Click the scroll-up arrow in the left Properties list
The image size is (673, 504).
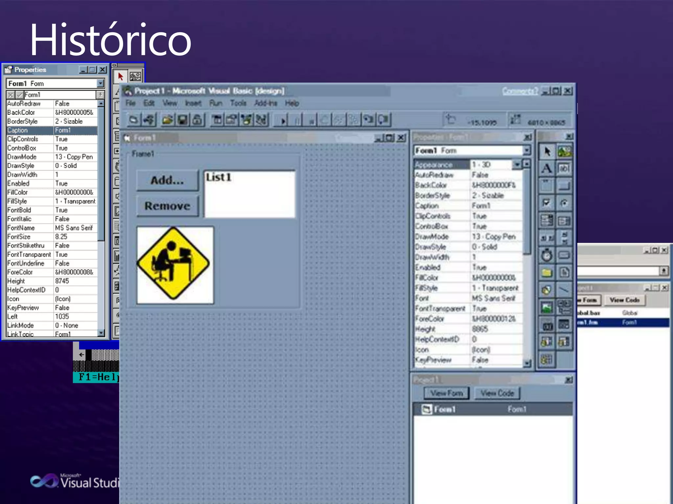click(101, 103)
